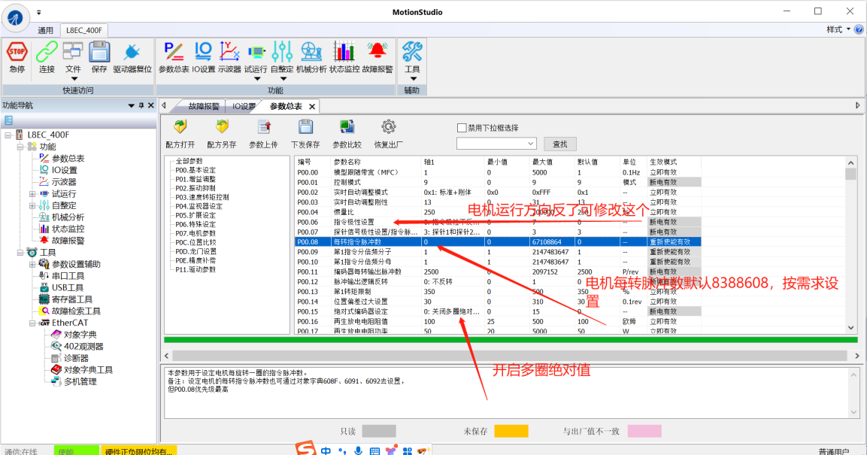Click the emergency stop (急停) icon

pos(17,52)
